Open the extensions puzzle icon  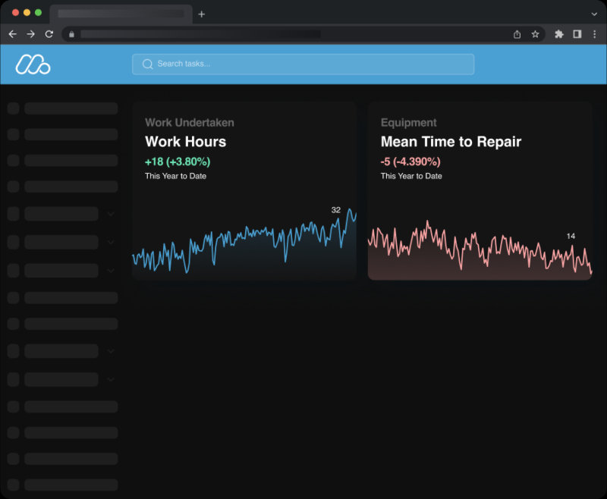click(559, 34)
